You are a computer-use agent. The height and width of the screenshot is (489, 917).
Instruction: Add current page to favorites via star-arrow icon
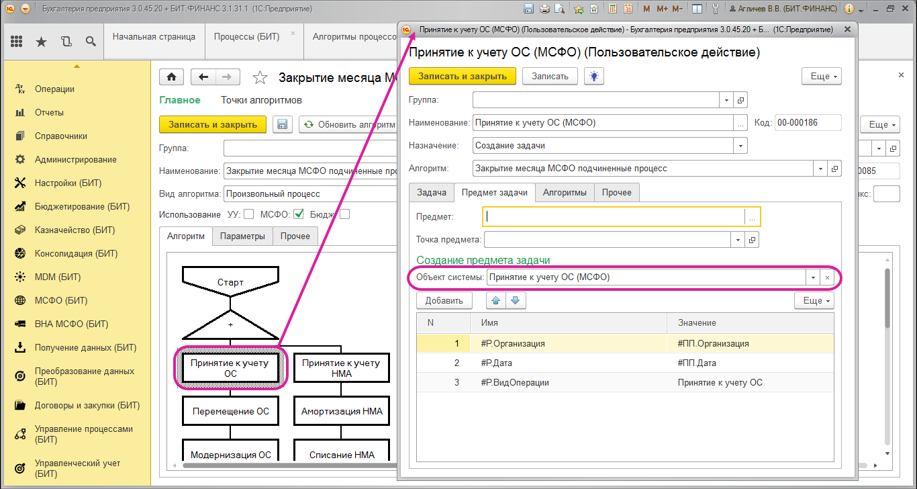click(579, 9)
